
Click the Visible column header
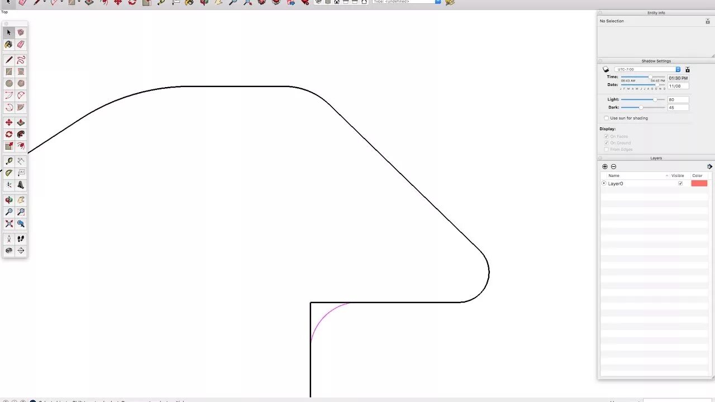(678, 176)
